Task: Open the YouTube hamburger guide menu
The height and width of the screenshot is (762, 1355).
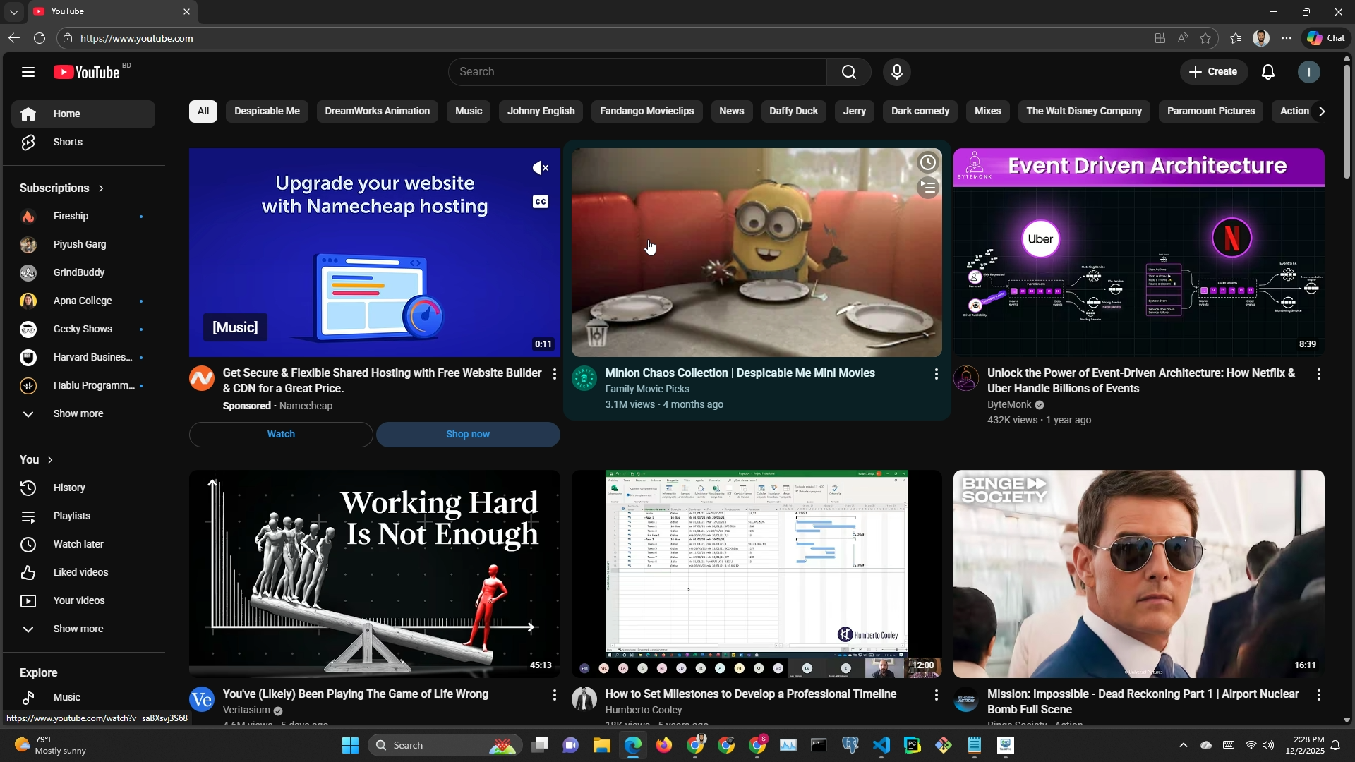Action: (28, 72)
